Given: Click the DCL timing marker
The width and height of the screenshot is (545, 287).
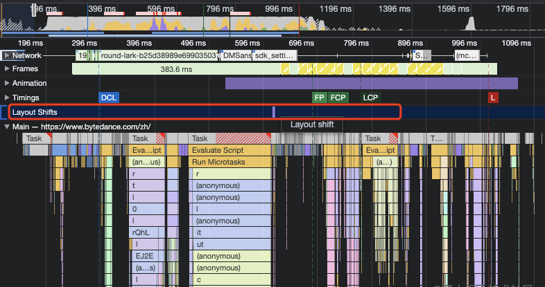Looking at the screenshot, I should (x=109, y=98).
